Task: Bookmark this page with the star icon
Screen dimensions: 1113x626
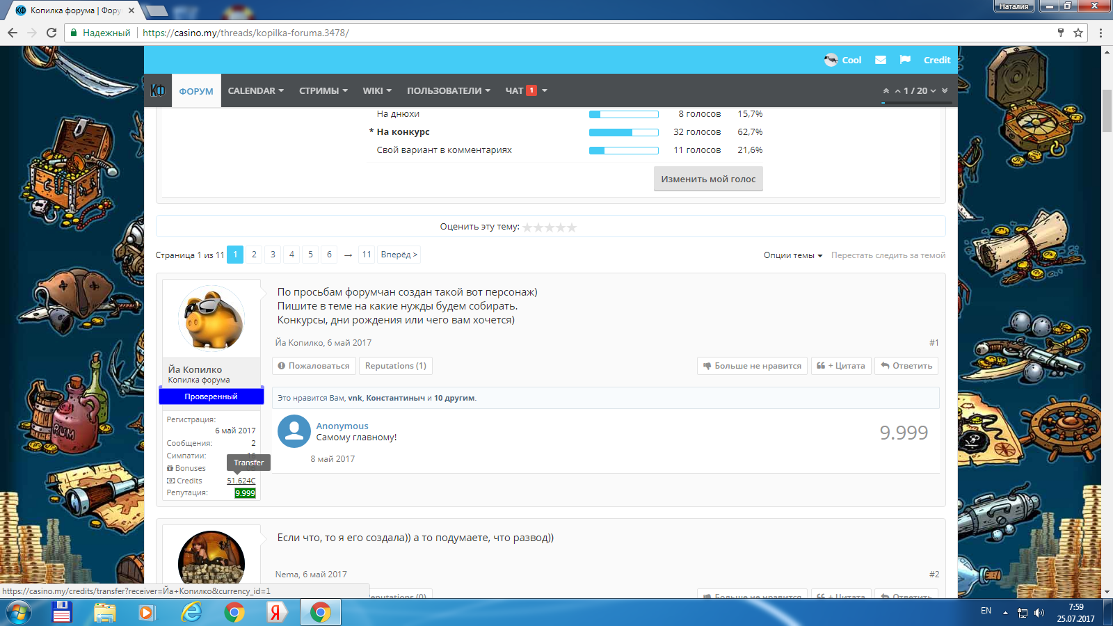Action: [1078, 33]
